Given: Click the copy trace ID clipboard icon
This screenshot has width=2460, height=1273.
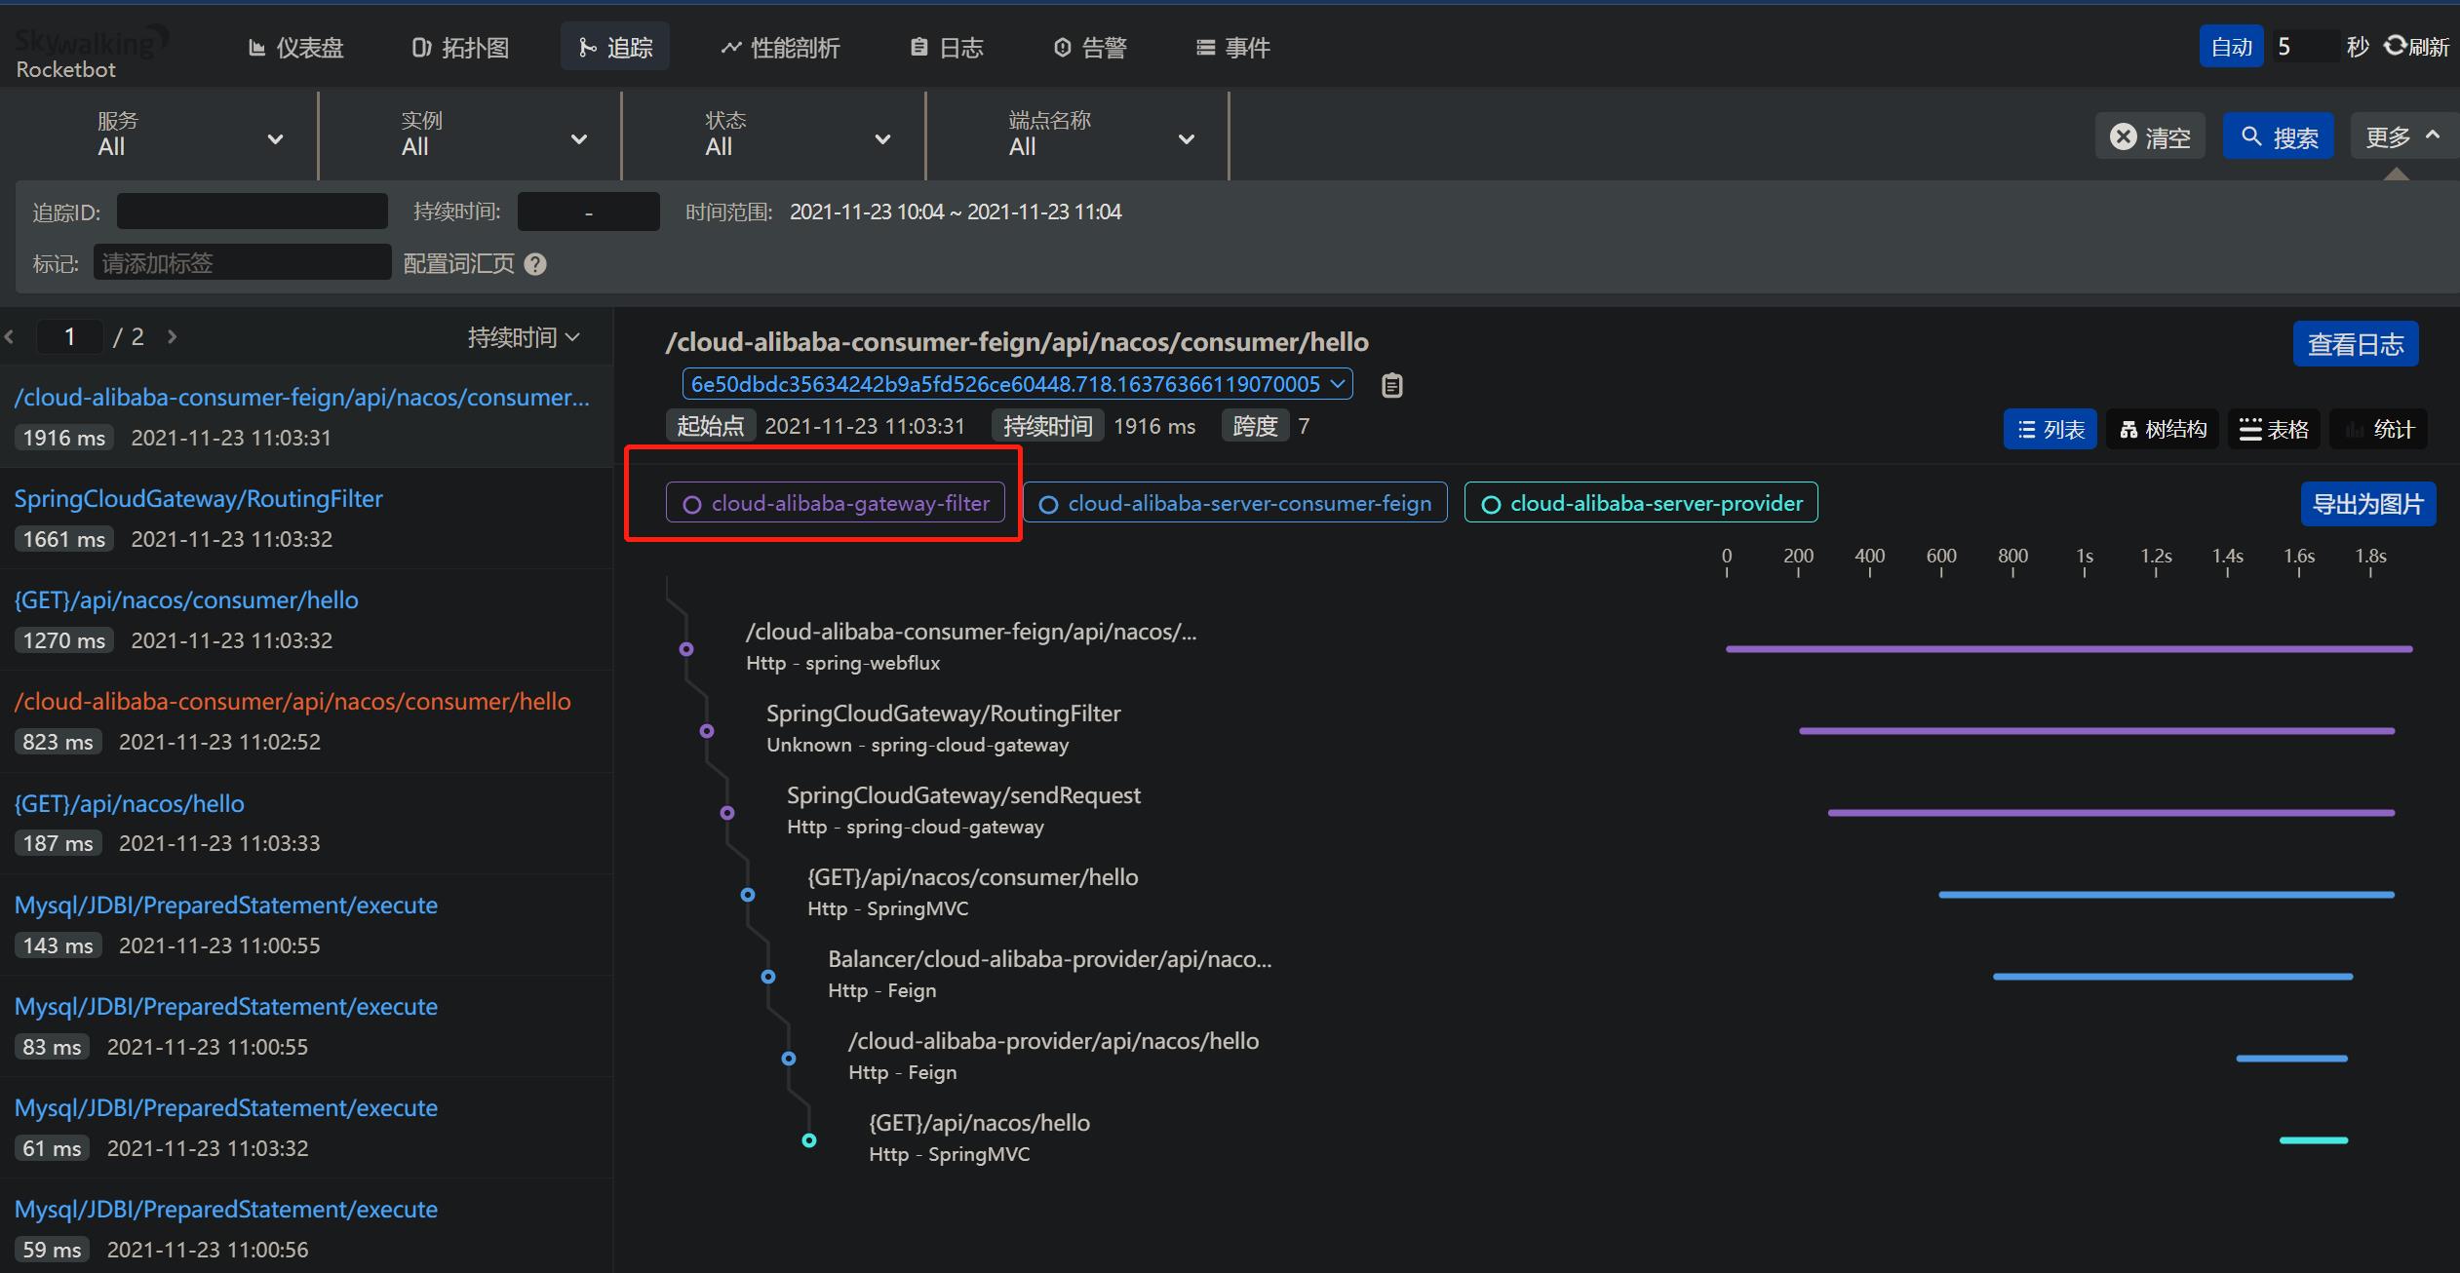Looking at the screenshot, I should tap(1392, 385).
